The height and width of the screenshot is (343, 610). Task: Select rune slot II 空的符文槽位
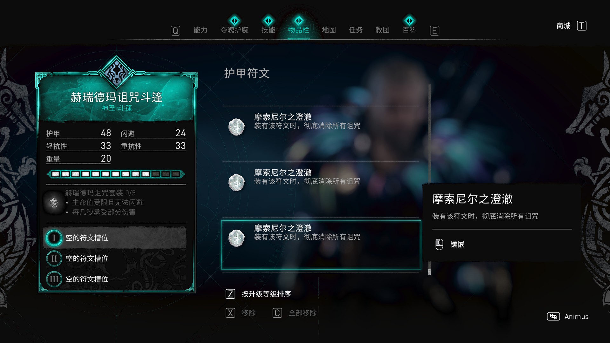[x=115, y=259]
